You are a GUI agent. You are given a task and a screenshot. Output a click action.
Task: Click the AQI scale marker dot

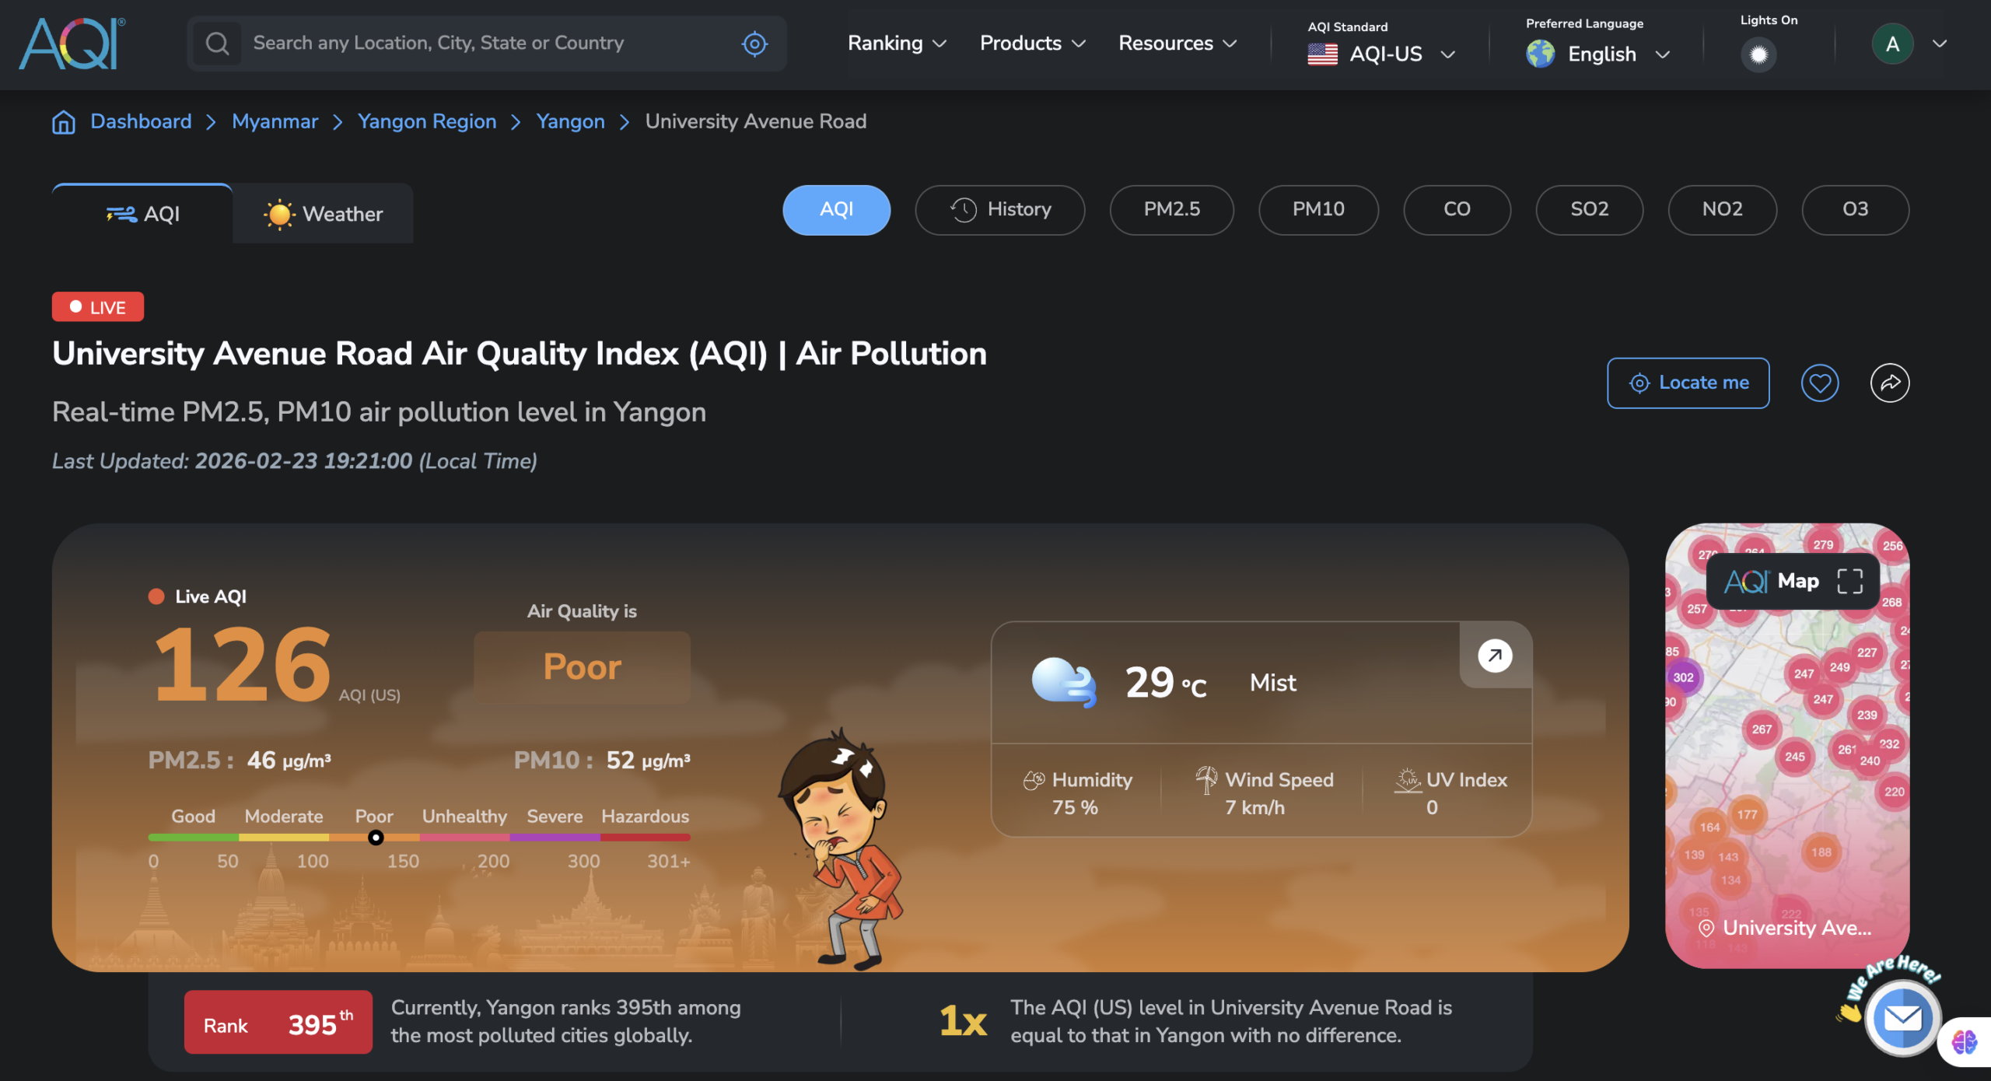[376, 838]
